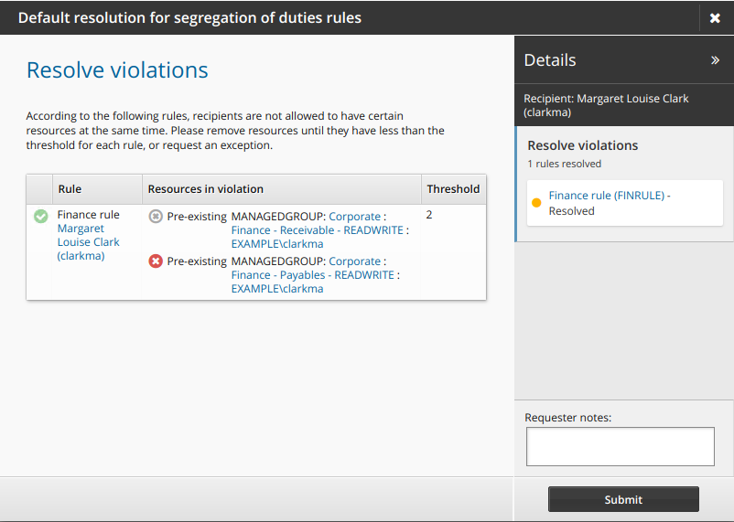The width and height of the screenshot is (734, 522).
Task: Open Margaret Louise Clark (clarkma) link in Rule column
Action: 88,242
